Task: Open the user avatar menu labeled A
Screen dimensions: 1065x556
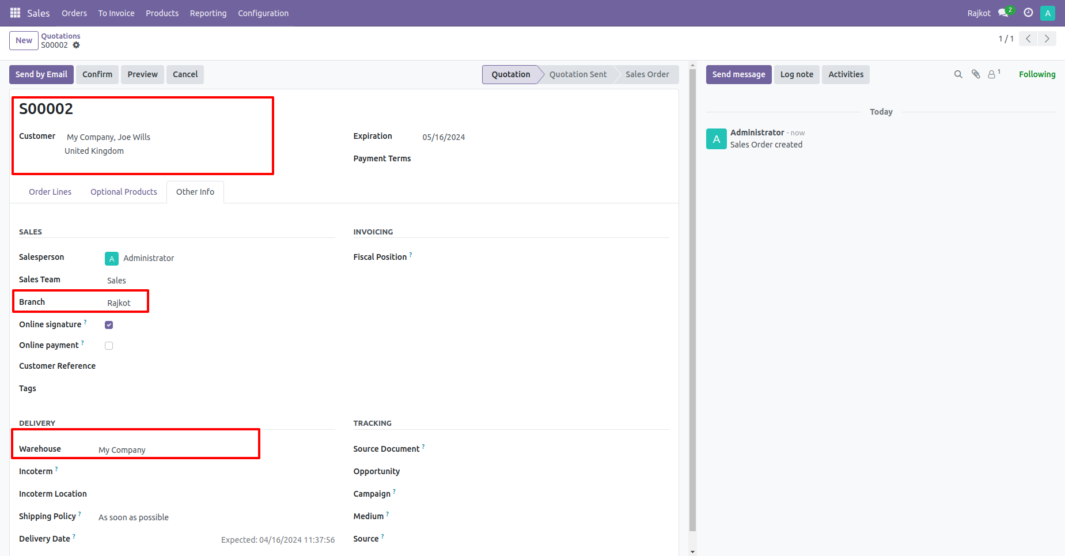Action: pos(1048,13)
